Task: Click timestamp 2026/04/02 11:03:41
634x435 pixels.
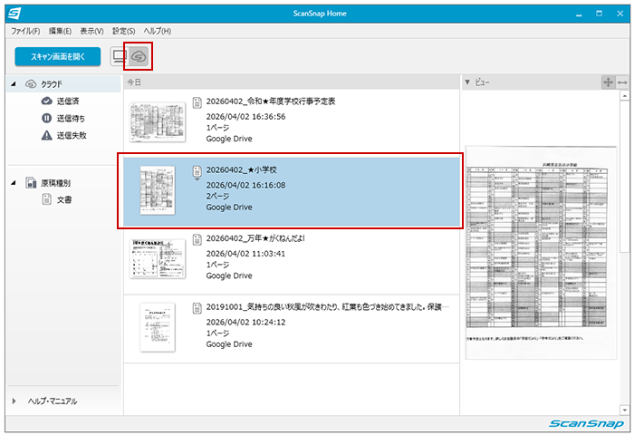Action: [245, 254]
